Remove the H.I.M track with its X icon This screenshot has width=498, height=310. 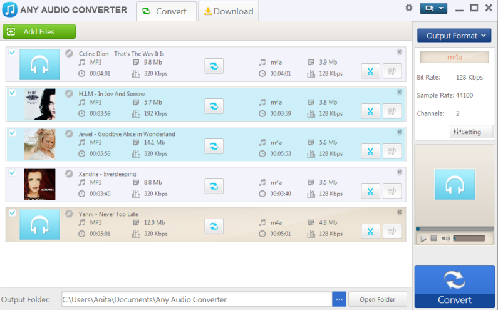pyautogui.click(x=399, y=92)
